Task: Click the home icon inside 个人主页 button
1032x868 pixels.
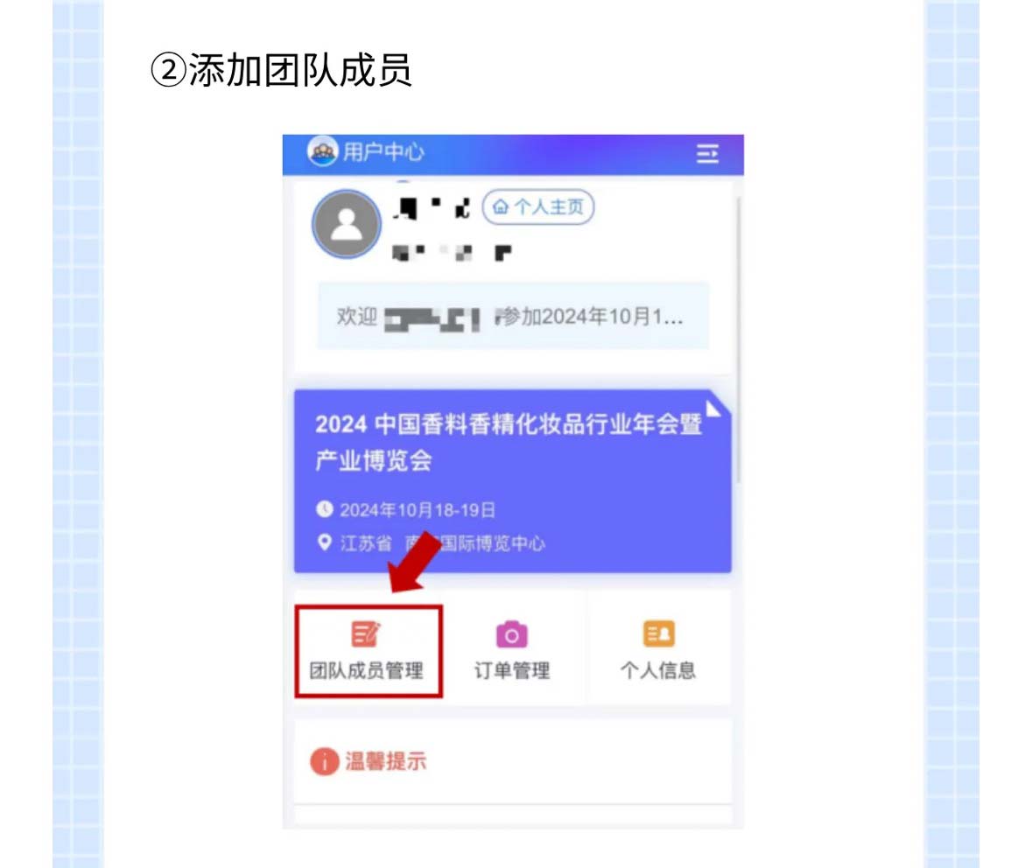Action: tap(501, 207)
